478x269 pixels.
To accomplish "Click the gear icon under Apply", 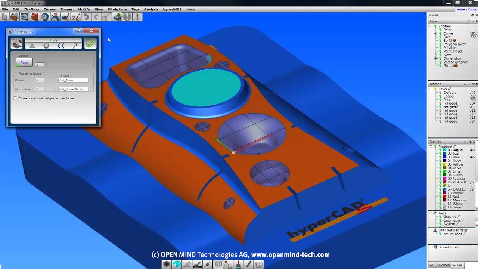I will click(x=46, y=46).
